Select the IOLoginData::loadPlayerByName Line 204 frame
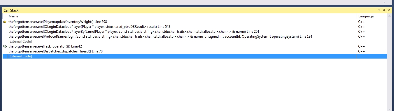Viewport: 396px width, 111px height. pyautogui.click(x=195, y=32)
